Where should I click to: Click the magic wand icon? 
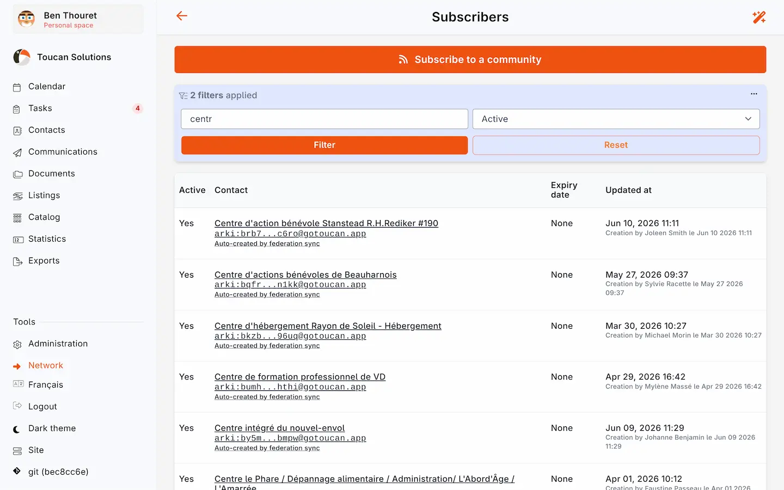(759, 17)
